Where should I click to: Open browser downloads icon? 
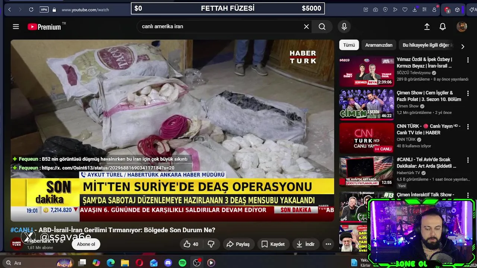click(x=414, y=10)
